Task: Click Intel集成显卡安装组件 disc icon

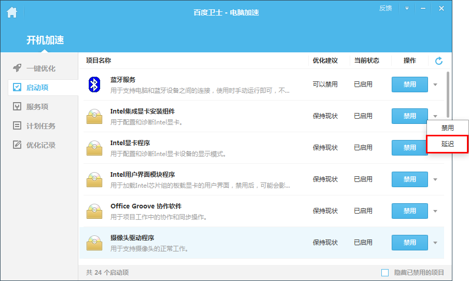Action: click(x=94, y=116)
